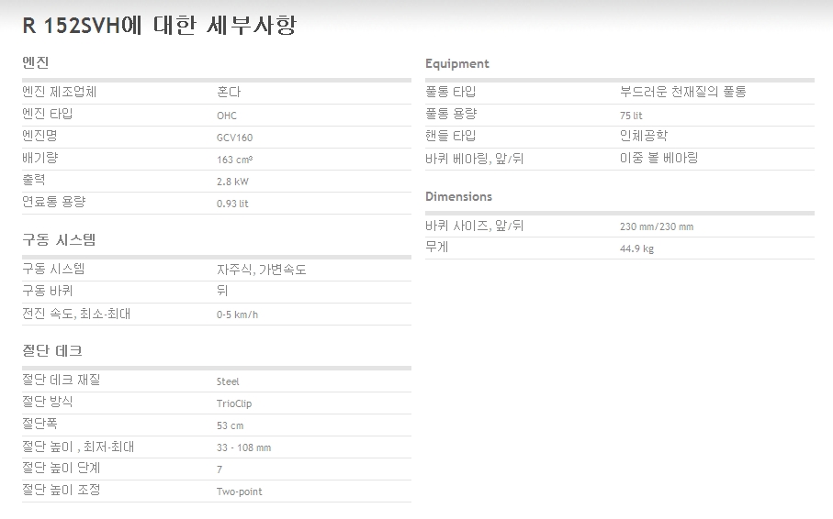
Task: Select the '2.8 kW' output value
Action: pos(232,182)
